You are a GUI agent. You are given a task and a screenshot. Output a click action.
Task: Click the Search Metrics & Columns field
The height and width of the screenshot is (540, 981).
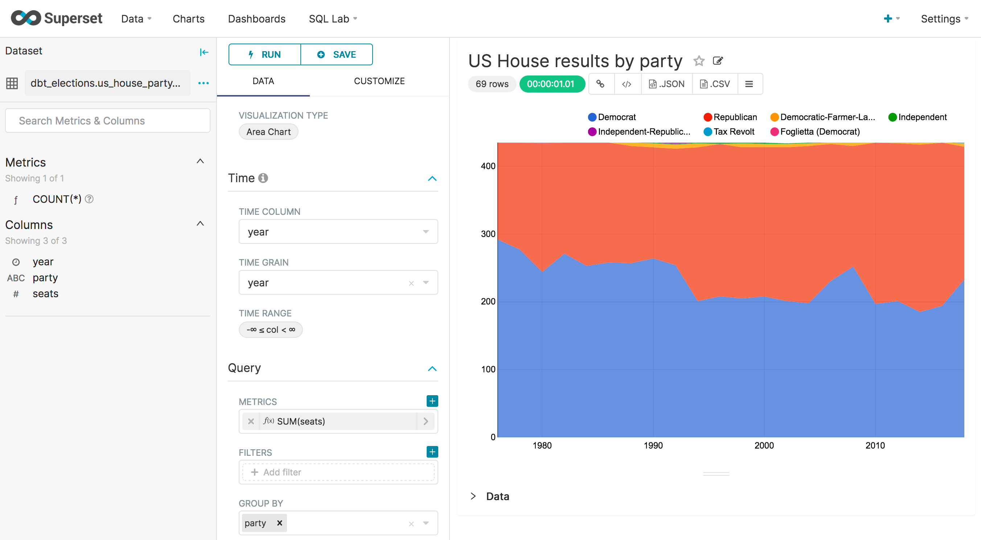(x=107, y=121)
